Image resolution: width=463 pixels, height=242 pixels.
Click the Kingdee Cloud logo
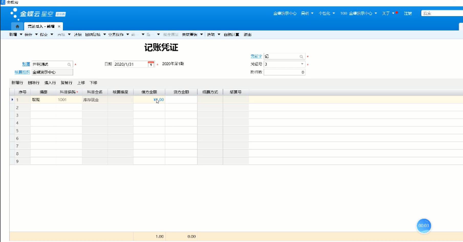(x=38, y=14)
